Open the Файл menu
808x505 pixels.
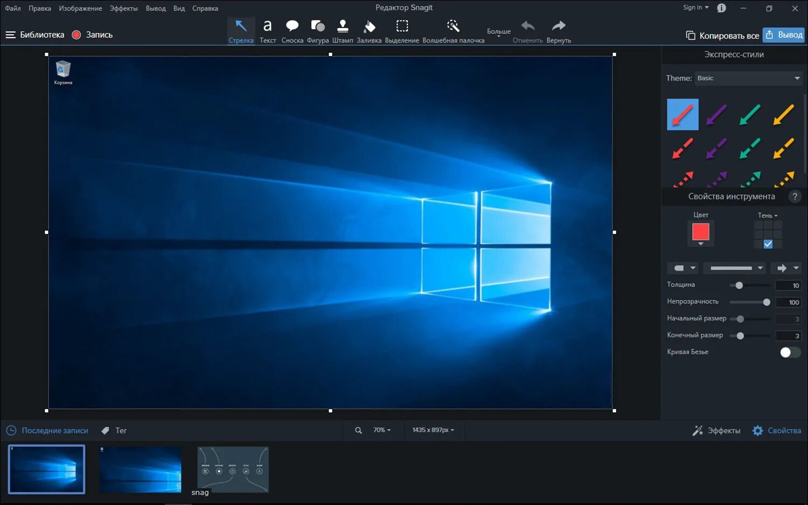[13, 8]
